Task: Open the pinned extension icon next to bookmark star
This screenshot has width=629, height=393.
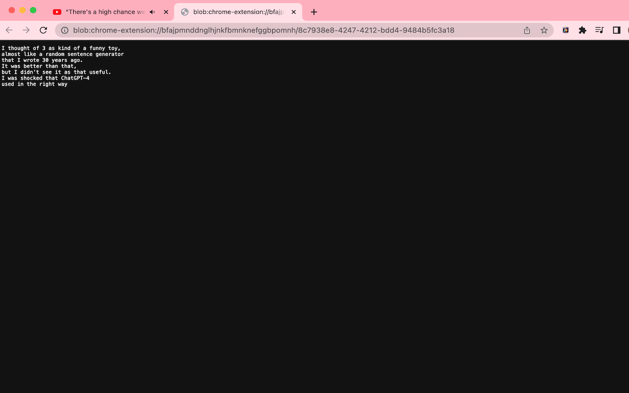Action: pyautogui.click(x=566, y=30)
